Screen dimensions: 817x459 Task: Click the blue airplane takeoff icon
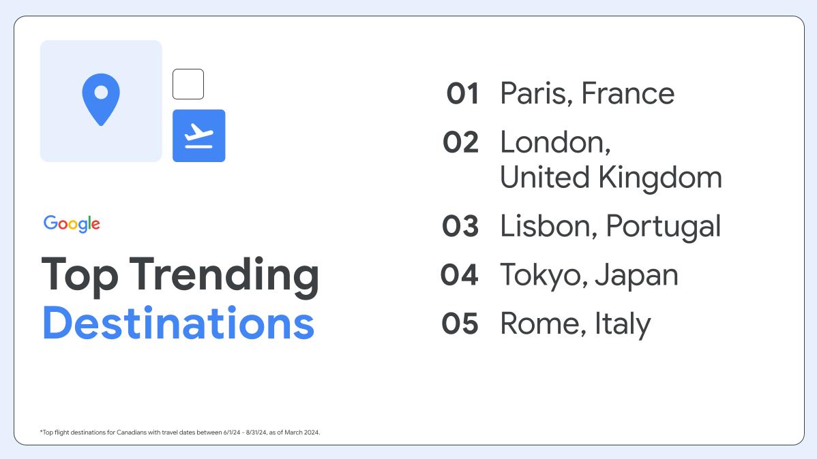tap(199, 136)
